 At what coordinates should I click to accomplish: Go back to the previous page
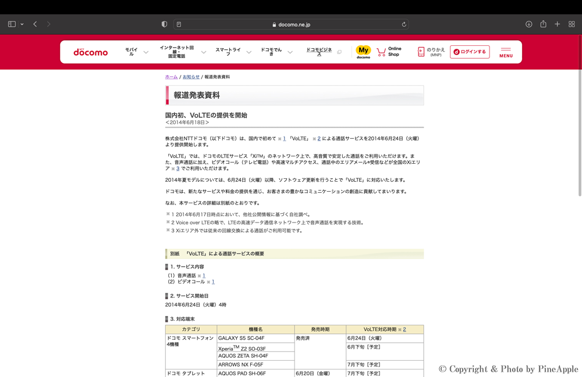[35, 24]
